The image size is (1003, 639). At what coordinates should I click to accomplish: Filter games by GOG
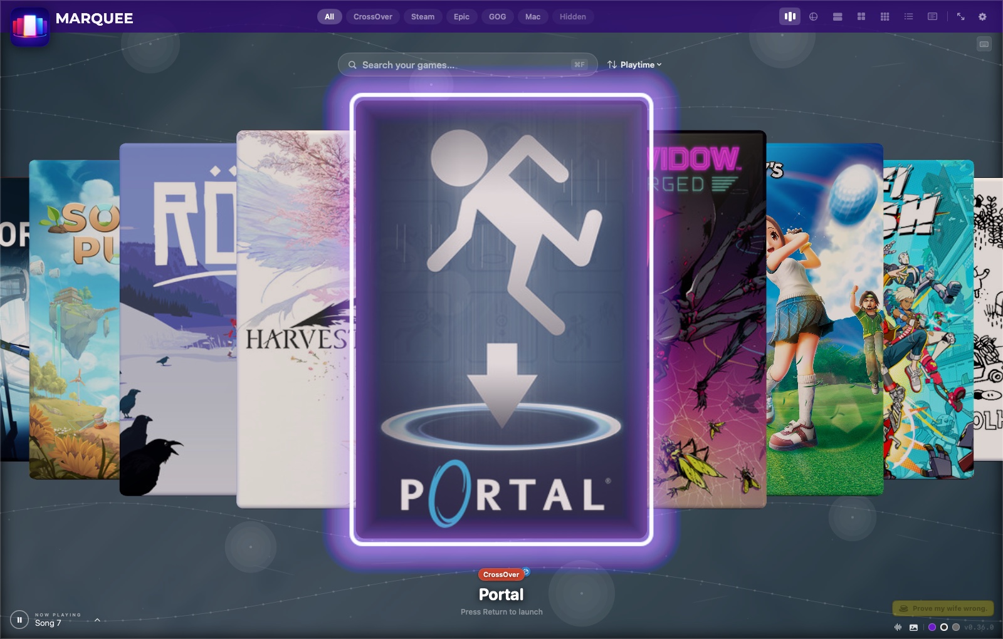point(497,17)
